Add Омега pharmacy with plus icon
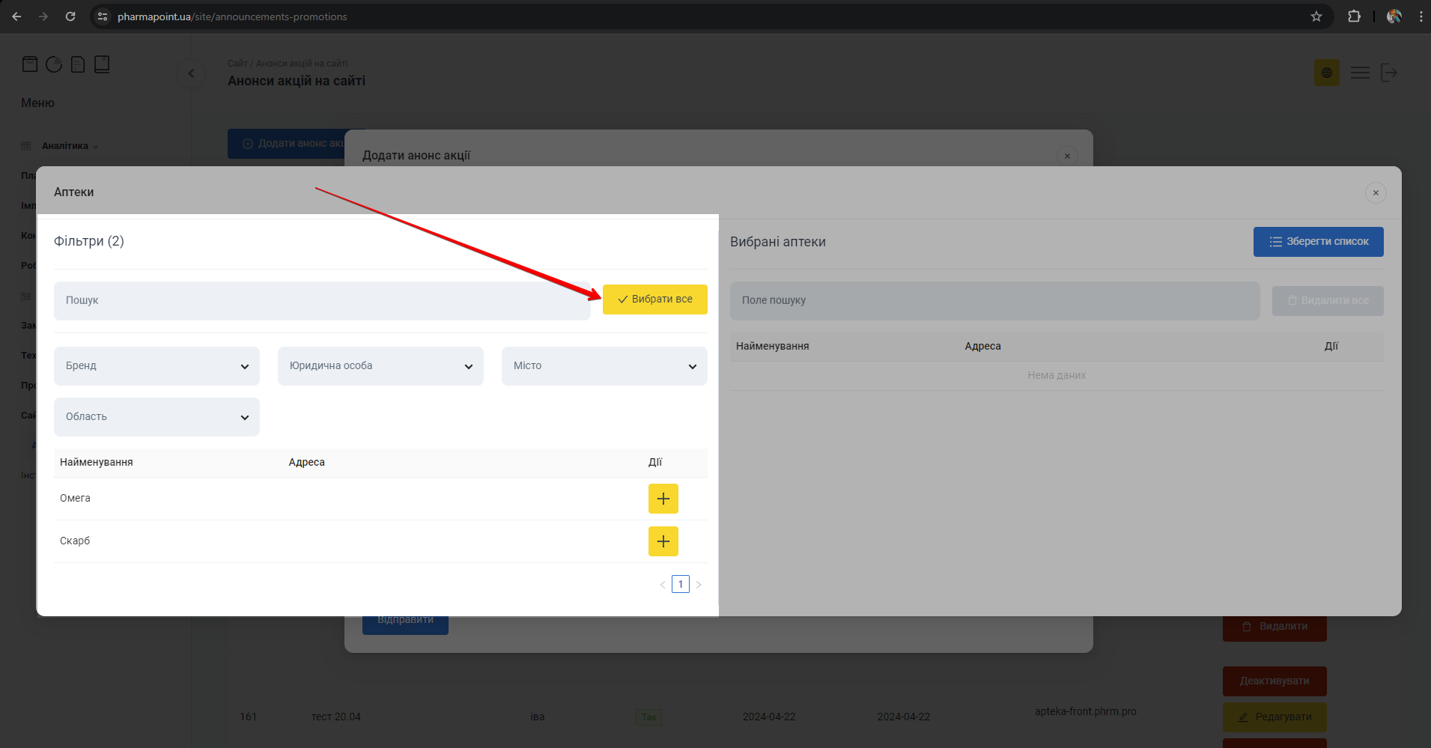The image size is (1431, 748). tap(663, 499)
